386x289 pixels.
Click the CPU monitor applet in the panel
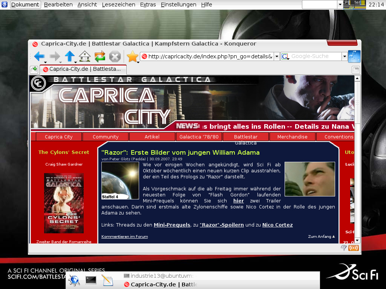tap(354, 5)
